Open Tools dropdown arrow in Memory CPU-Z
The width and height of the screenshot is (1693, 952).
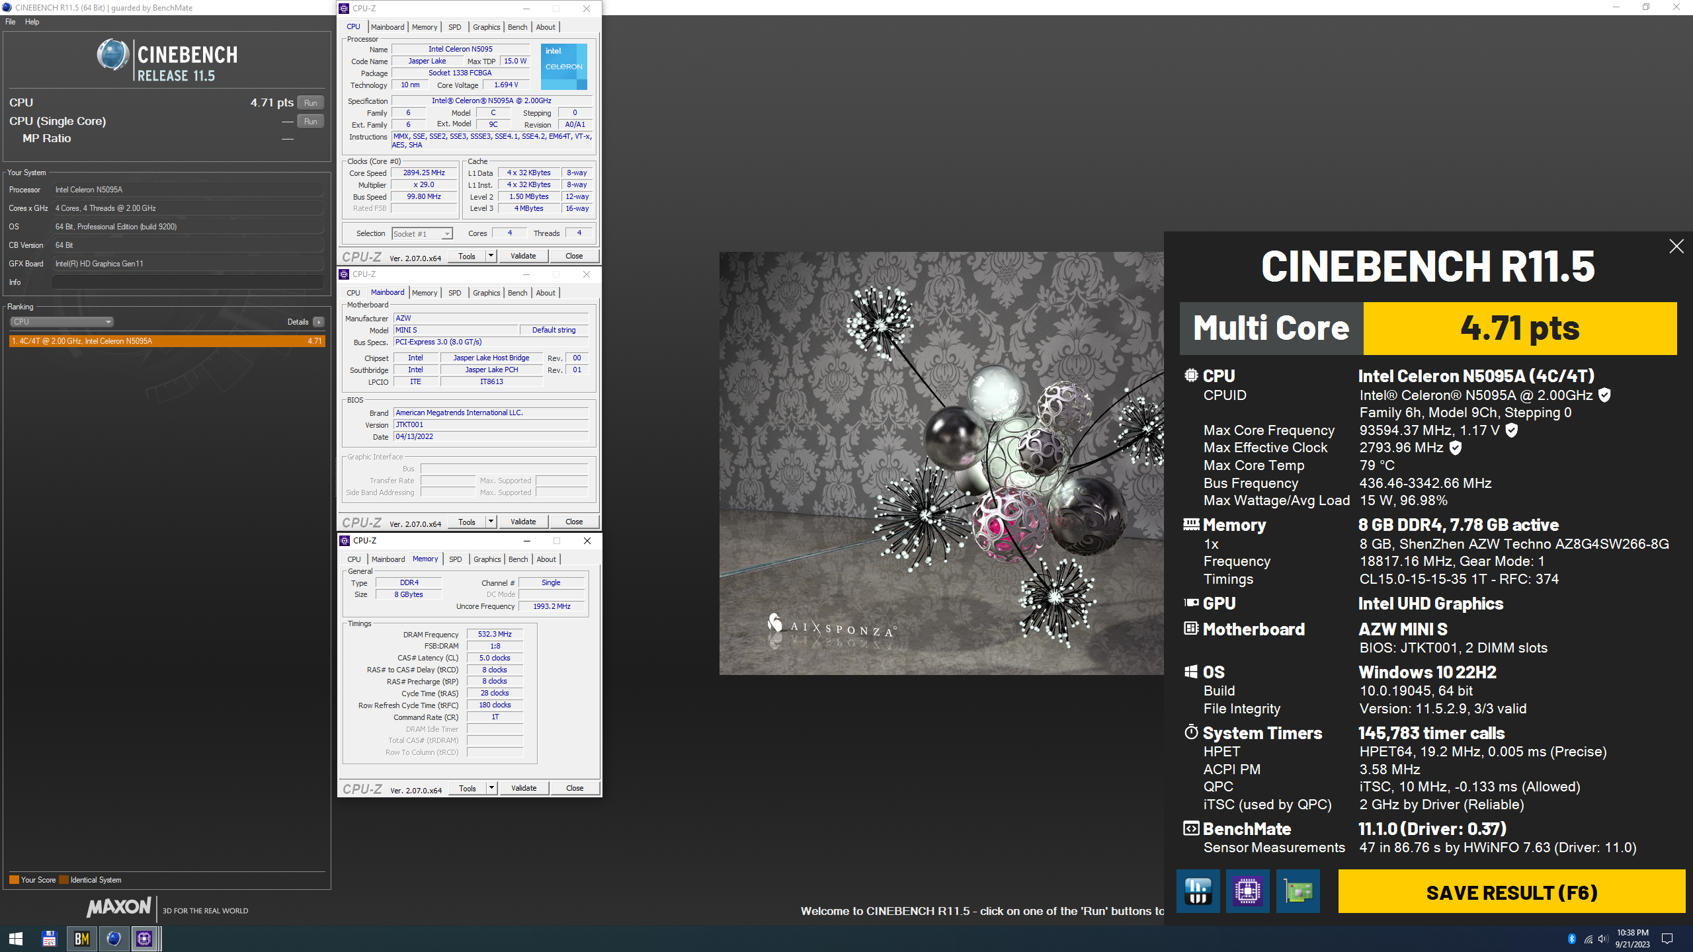click(x=491, y=788)
